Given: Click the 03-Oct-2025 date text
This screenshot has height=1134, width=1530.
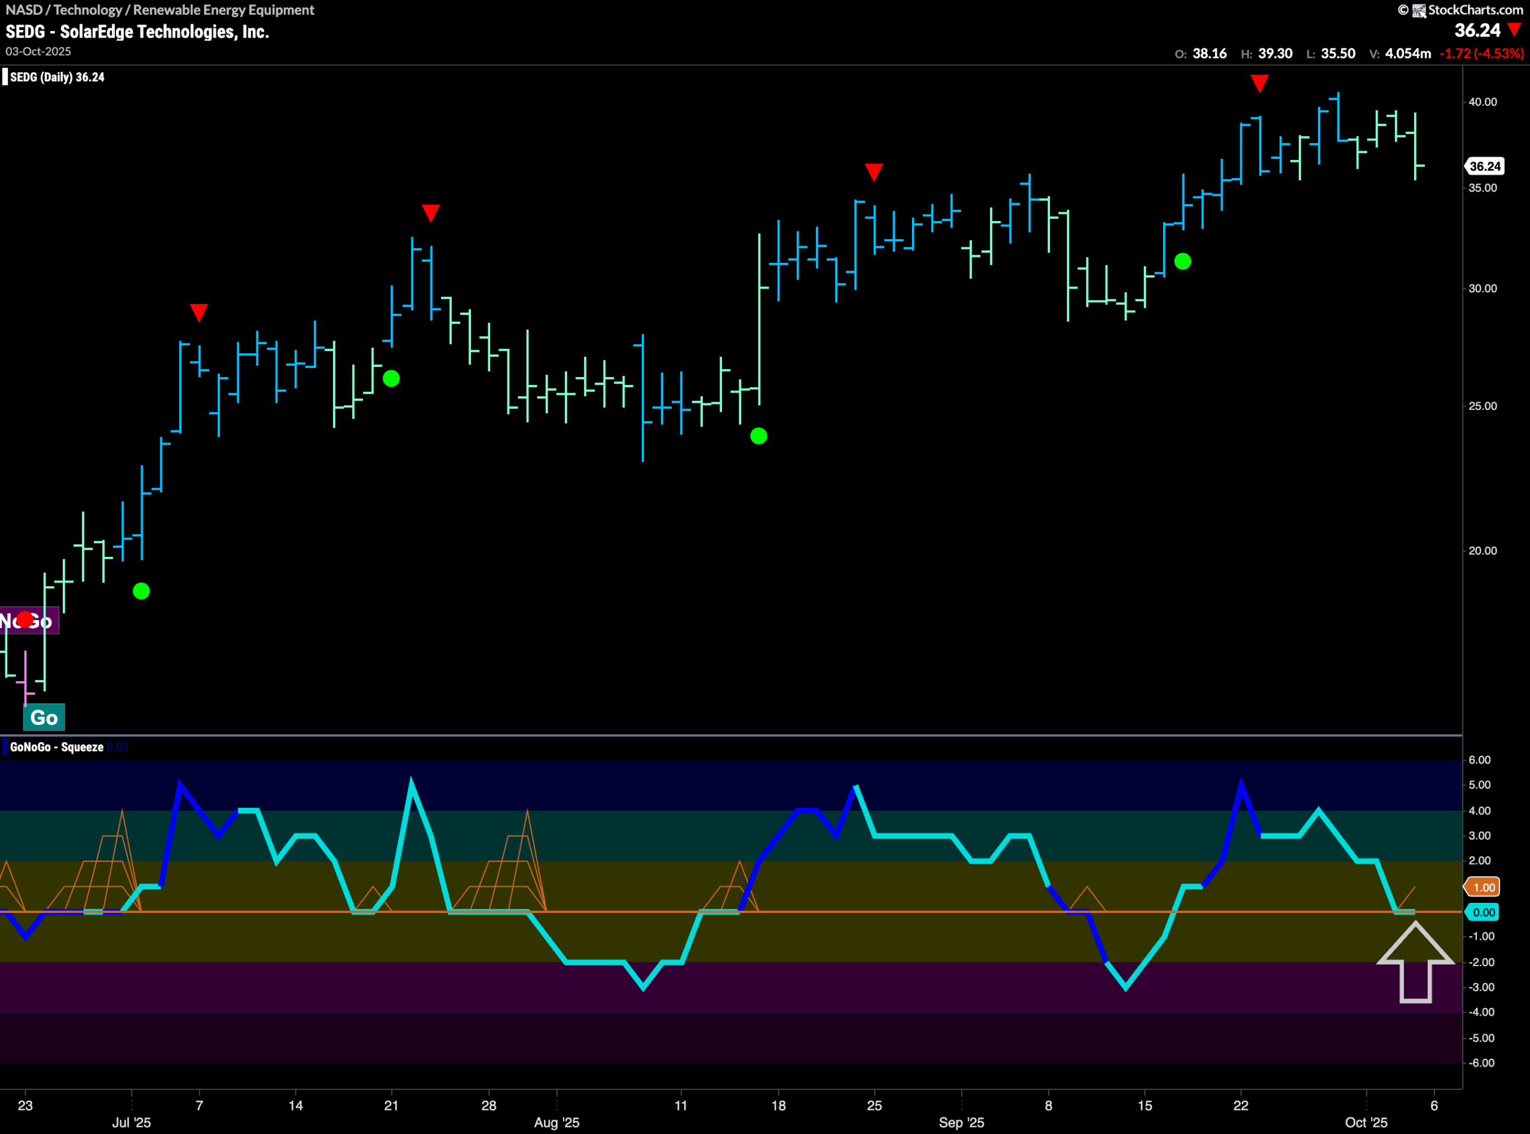Looking at the screenshot, I should [38, 51].
